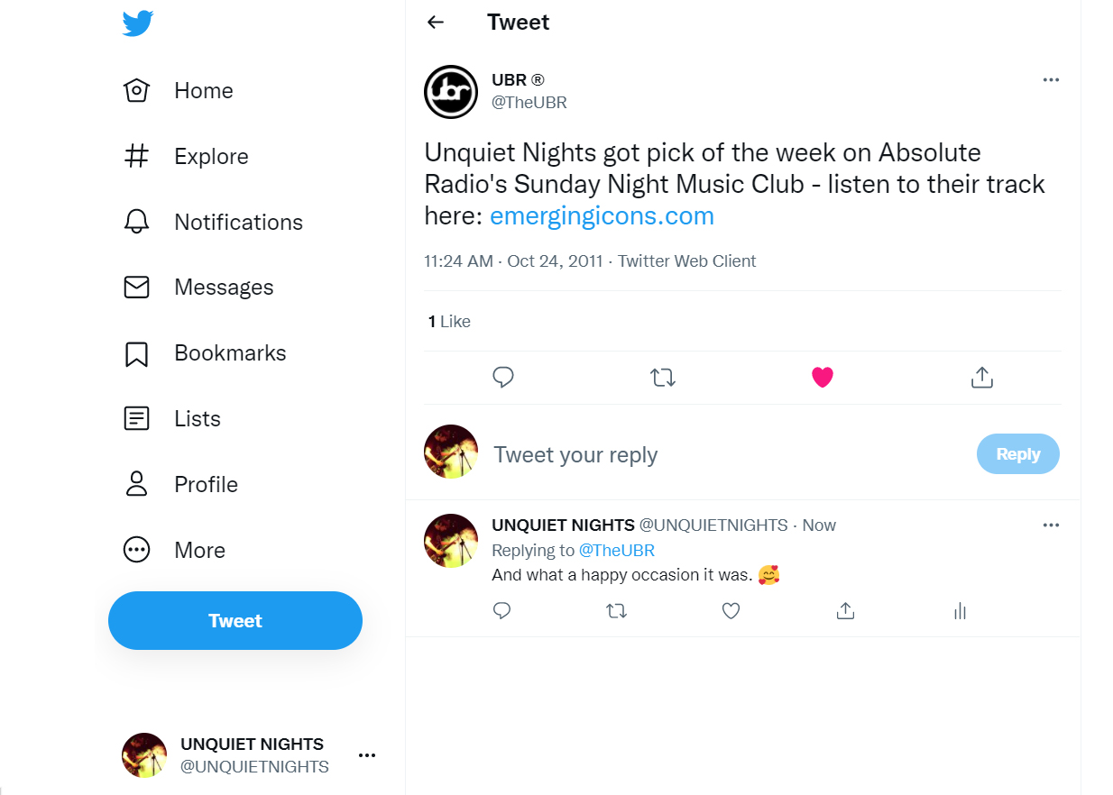Open the UBR profile avatar
Screen dimensions: 1113x795
coord(451,92)
